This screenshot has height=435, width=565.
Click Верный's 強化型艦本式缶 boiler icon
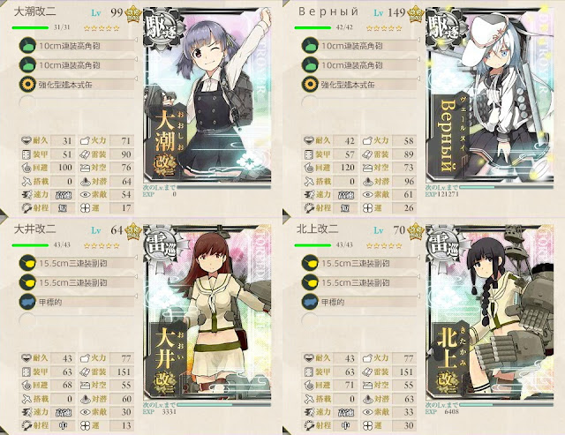point(310,85)
